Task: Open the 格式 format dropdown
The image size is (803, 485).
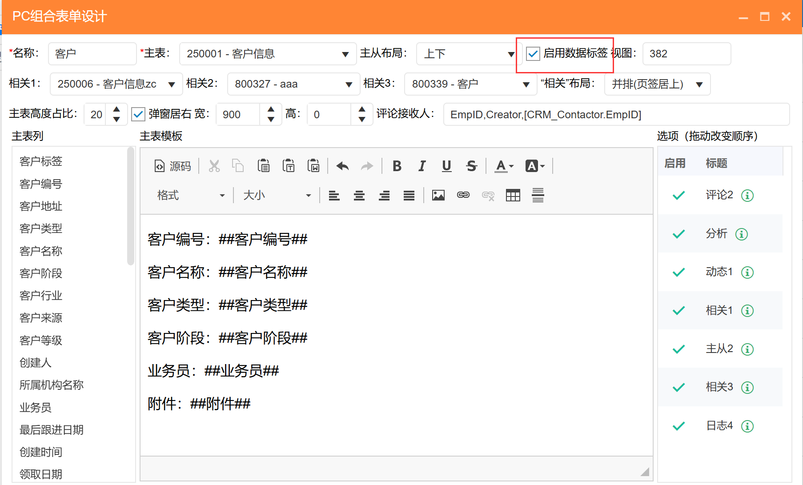Action: [x=191, y=196]
